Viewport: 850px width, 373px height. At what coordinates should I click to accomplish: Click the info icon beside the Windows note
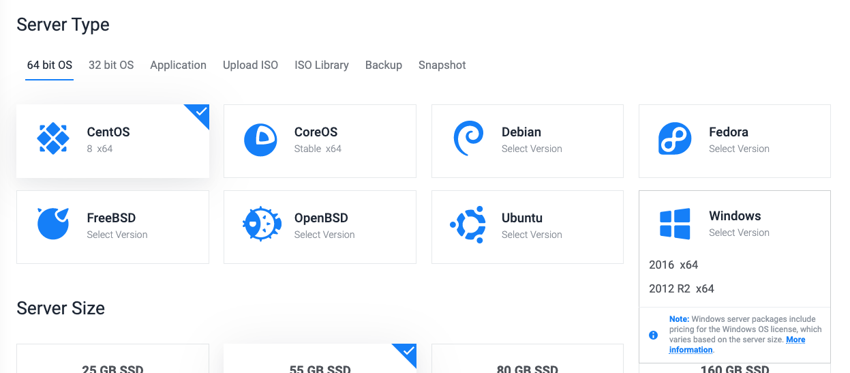[x=653, y=335]
